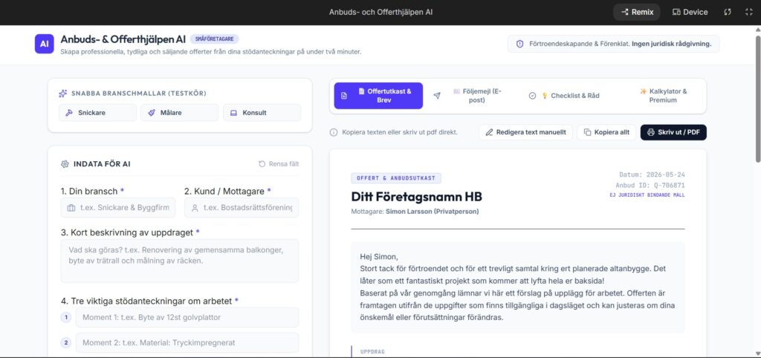Click the fullscreen collapse icon in top bar
Screen dimensions: 761x358
(749, 12)
